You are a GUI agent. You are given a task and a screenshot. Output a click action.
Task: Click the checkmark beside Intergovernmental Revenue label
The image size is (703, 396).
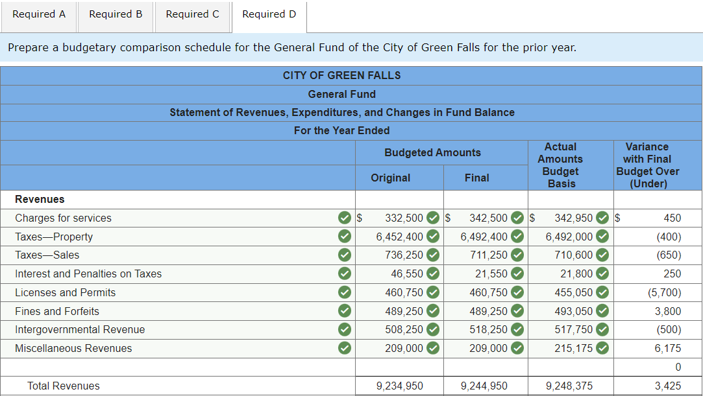[x=344, y=329]
